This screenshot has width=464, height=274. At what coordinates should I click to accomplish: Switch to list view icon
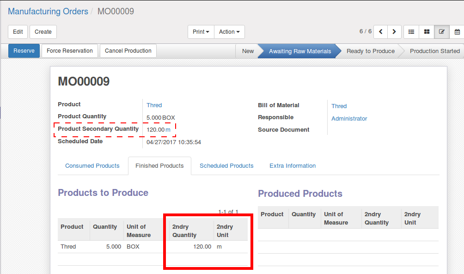point(411,32)
